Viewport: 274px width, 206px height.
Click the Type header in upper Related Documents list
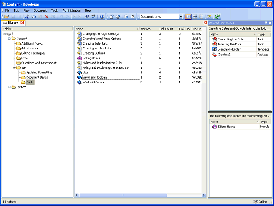264,34
